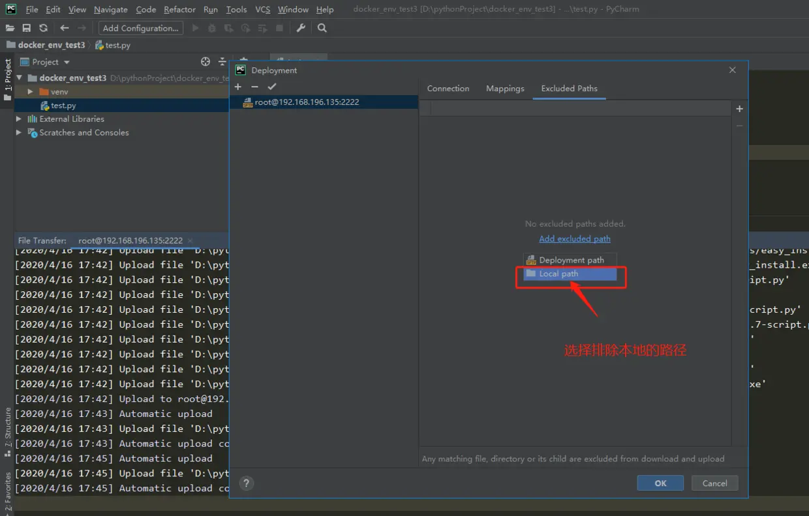Select the Excluded Paths tab

(x=570, y=89)
